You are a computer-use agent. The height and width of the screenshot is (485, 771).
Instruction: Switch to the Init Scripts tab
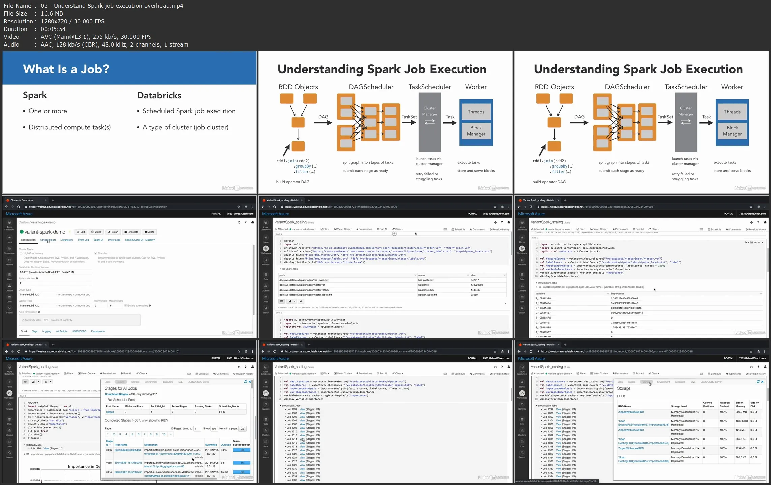pyautogui.click(x=61, y=331)
